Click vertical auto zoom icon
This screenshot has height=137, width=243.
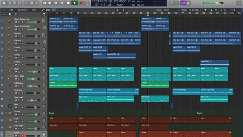pyautogui.click(x=211, y=10)
